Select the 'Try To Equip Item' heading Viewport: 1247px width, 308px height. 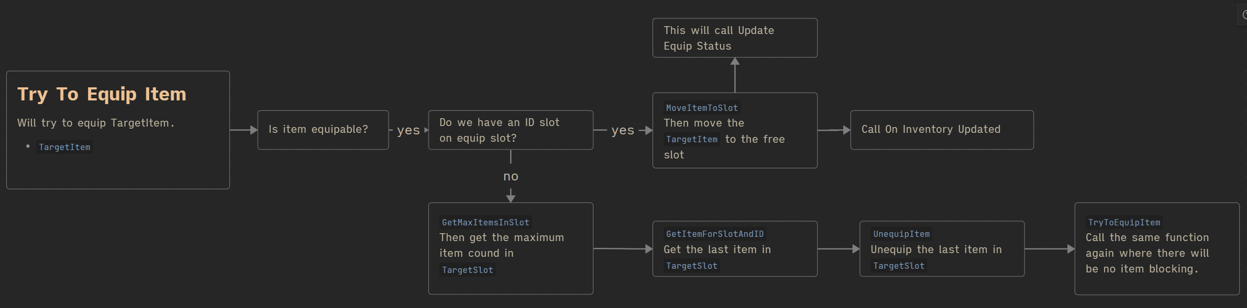pyautogui.click(x=102, y=94)
